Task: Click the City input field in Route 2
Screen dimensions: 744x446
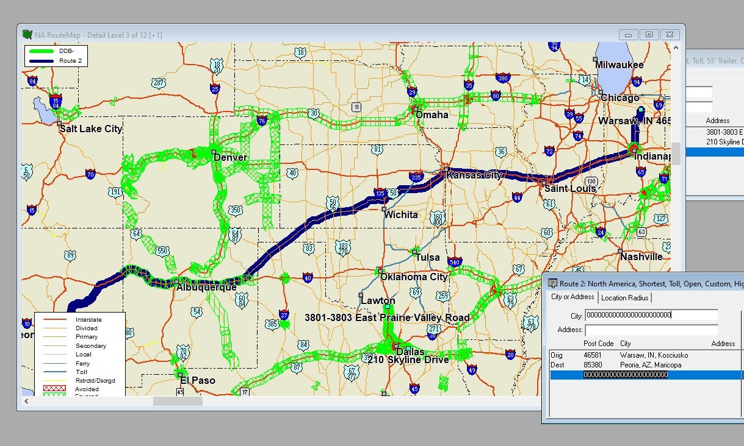Action: pos(651,315)
